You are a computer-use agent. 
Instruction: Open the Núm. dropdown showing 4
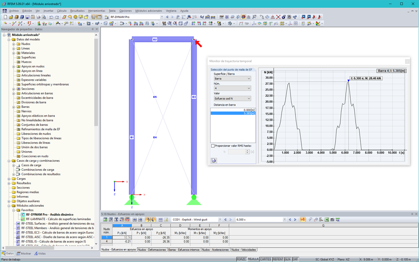[x=232, y=88]
